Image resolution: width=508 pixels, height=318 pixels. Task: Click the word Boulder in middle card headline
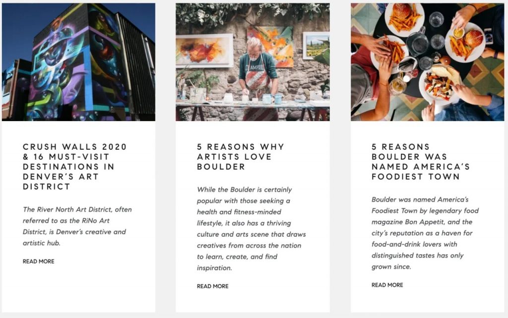pos(221,167)
